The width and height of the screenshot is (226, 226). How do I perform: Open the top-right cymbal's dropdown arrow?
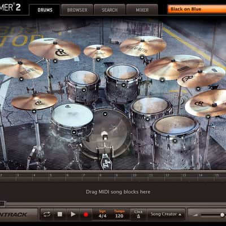coord(142,57)
